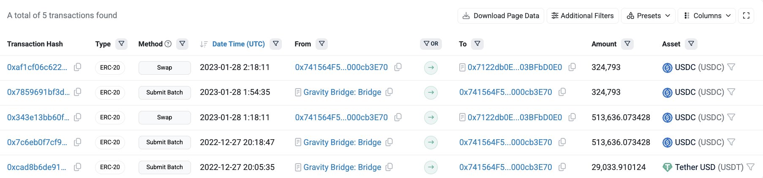
Task: Click the Submit Batch method tag in last row
Action: click(x=164, y=167)
